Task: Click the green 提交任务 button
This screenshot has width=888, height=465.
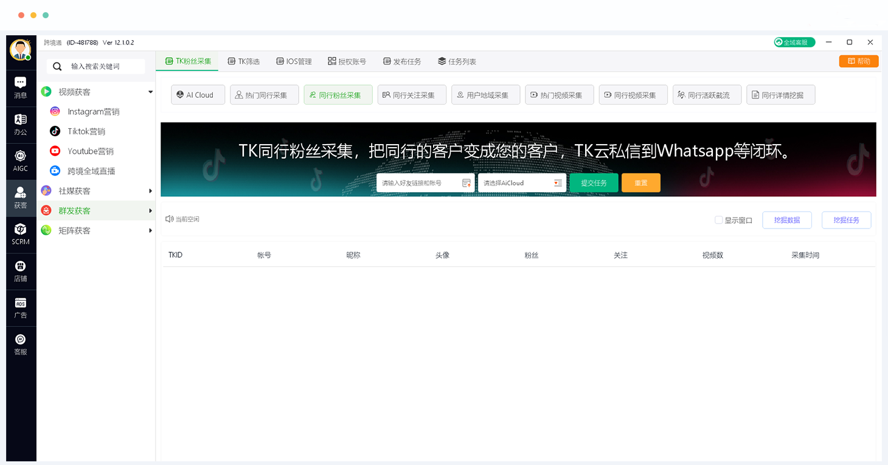Action: (x=594, y=183)
